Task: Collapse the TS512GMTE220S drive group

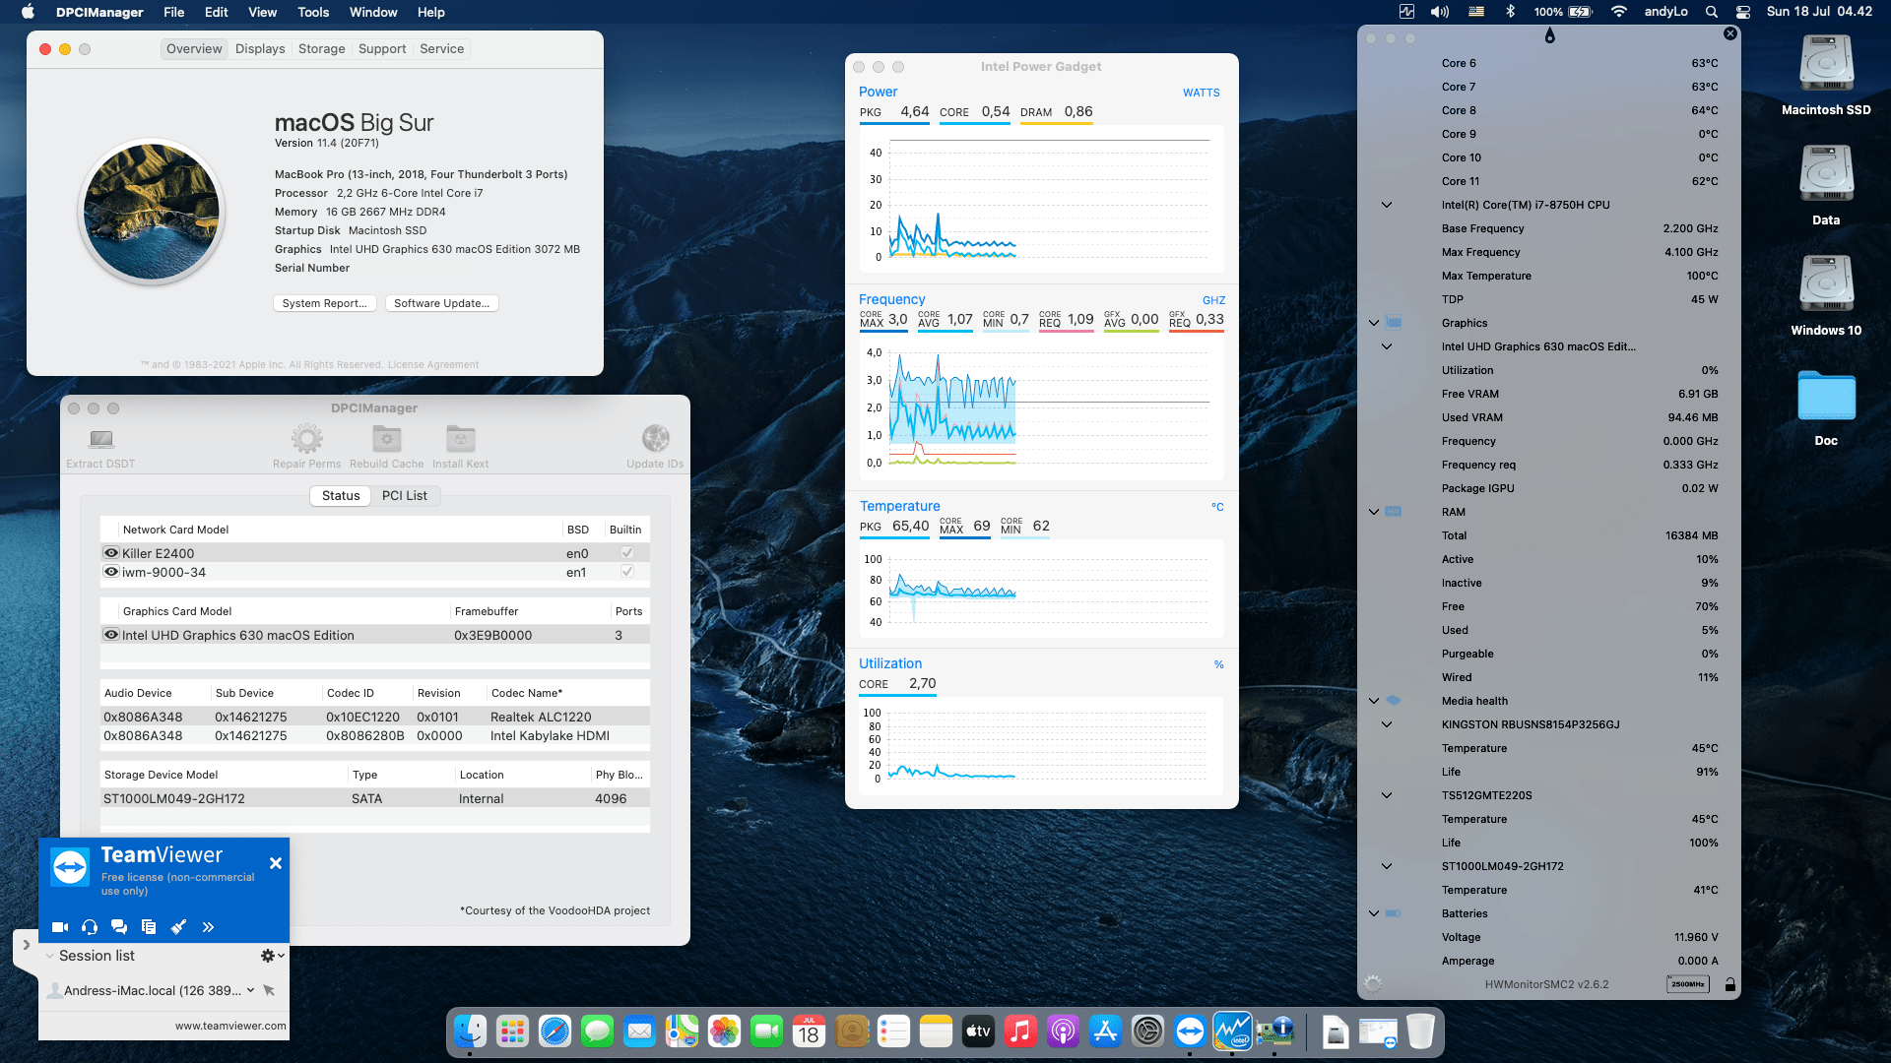Action: [x=1387, y=795]
